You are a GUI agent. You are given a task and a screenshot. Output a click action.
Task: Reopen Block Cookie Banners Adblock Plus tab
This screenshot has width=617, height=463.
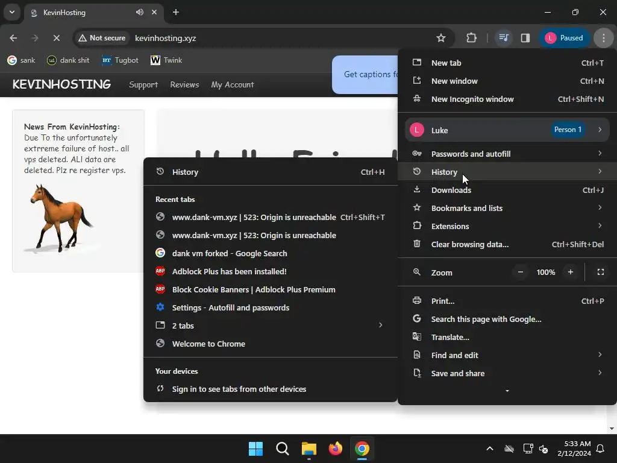coord(271,290)
